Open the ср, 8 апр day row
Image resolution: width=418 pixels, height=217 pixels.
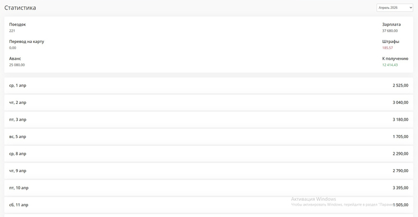tap(209, 154)
